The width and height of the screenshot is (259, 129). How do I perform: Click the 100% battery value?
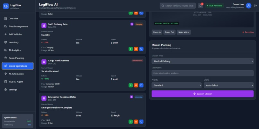point(47,79)
